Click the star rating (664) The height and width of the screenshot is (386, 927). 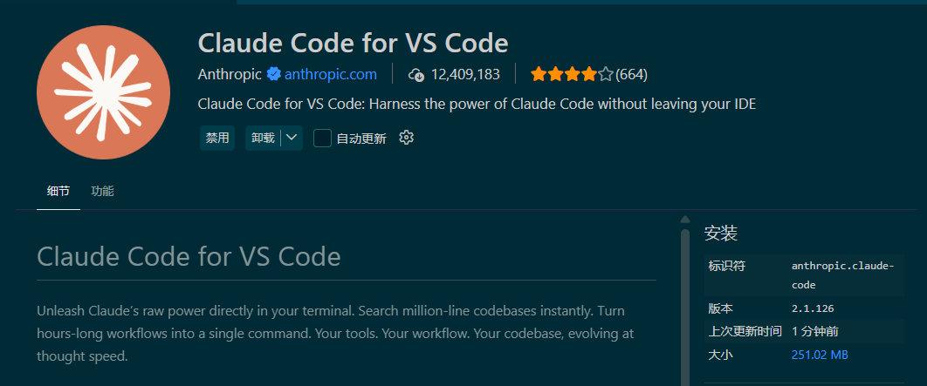(589, 75)
